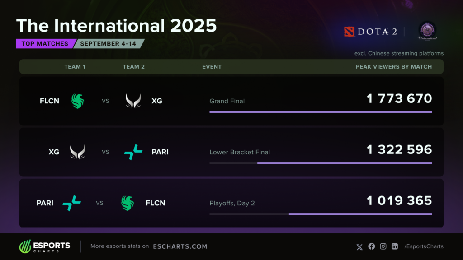
Task: Click the X (Twitter) social icon
Action: pos(359,246)
